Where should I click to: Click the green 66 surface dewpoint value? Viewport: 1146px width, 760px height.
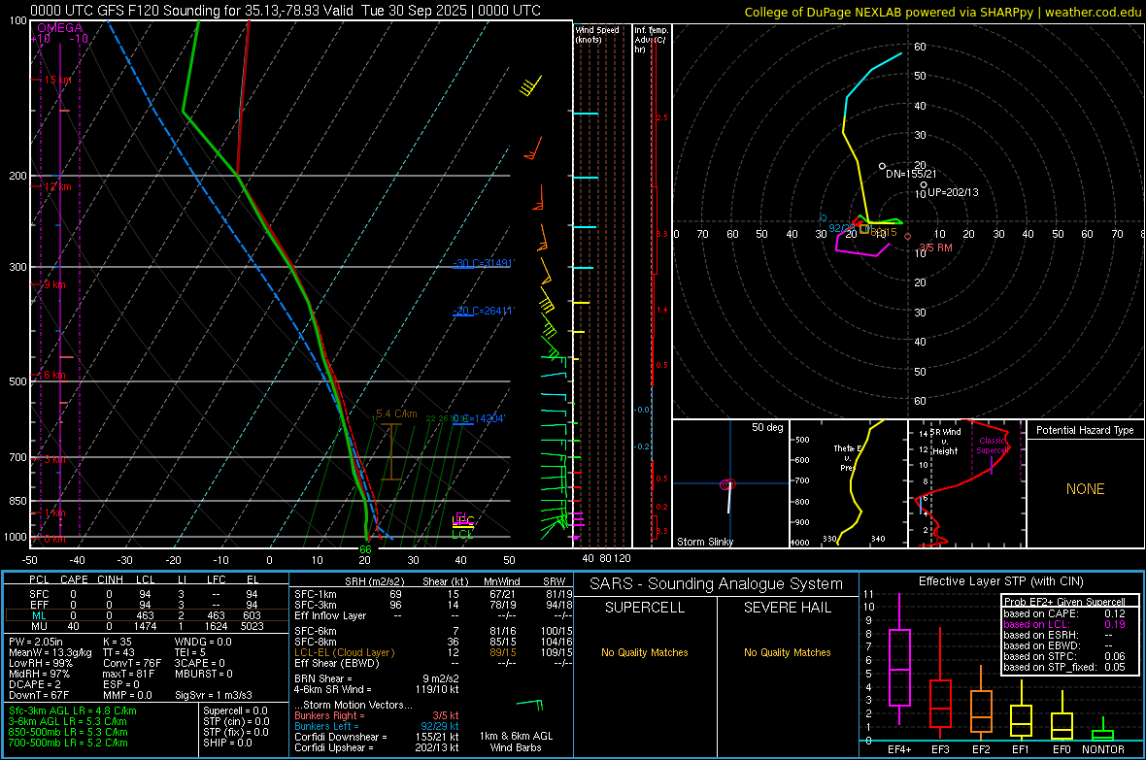coord(365,549)
